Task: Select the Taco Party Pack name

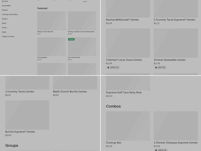Action: click(x=74, y=57)
